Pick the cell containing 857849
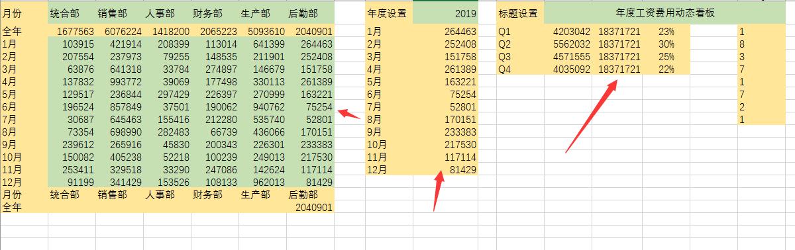The height and width of the screenshot is (250, 795). (120, 106)
